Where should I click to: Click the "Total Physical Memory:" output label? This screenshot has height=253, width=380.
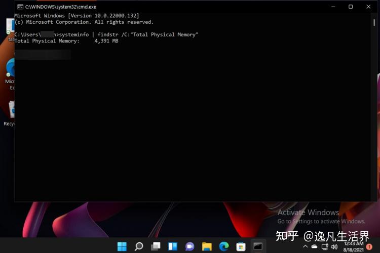[47, 41]
